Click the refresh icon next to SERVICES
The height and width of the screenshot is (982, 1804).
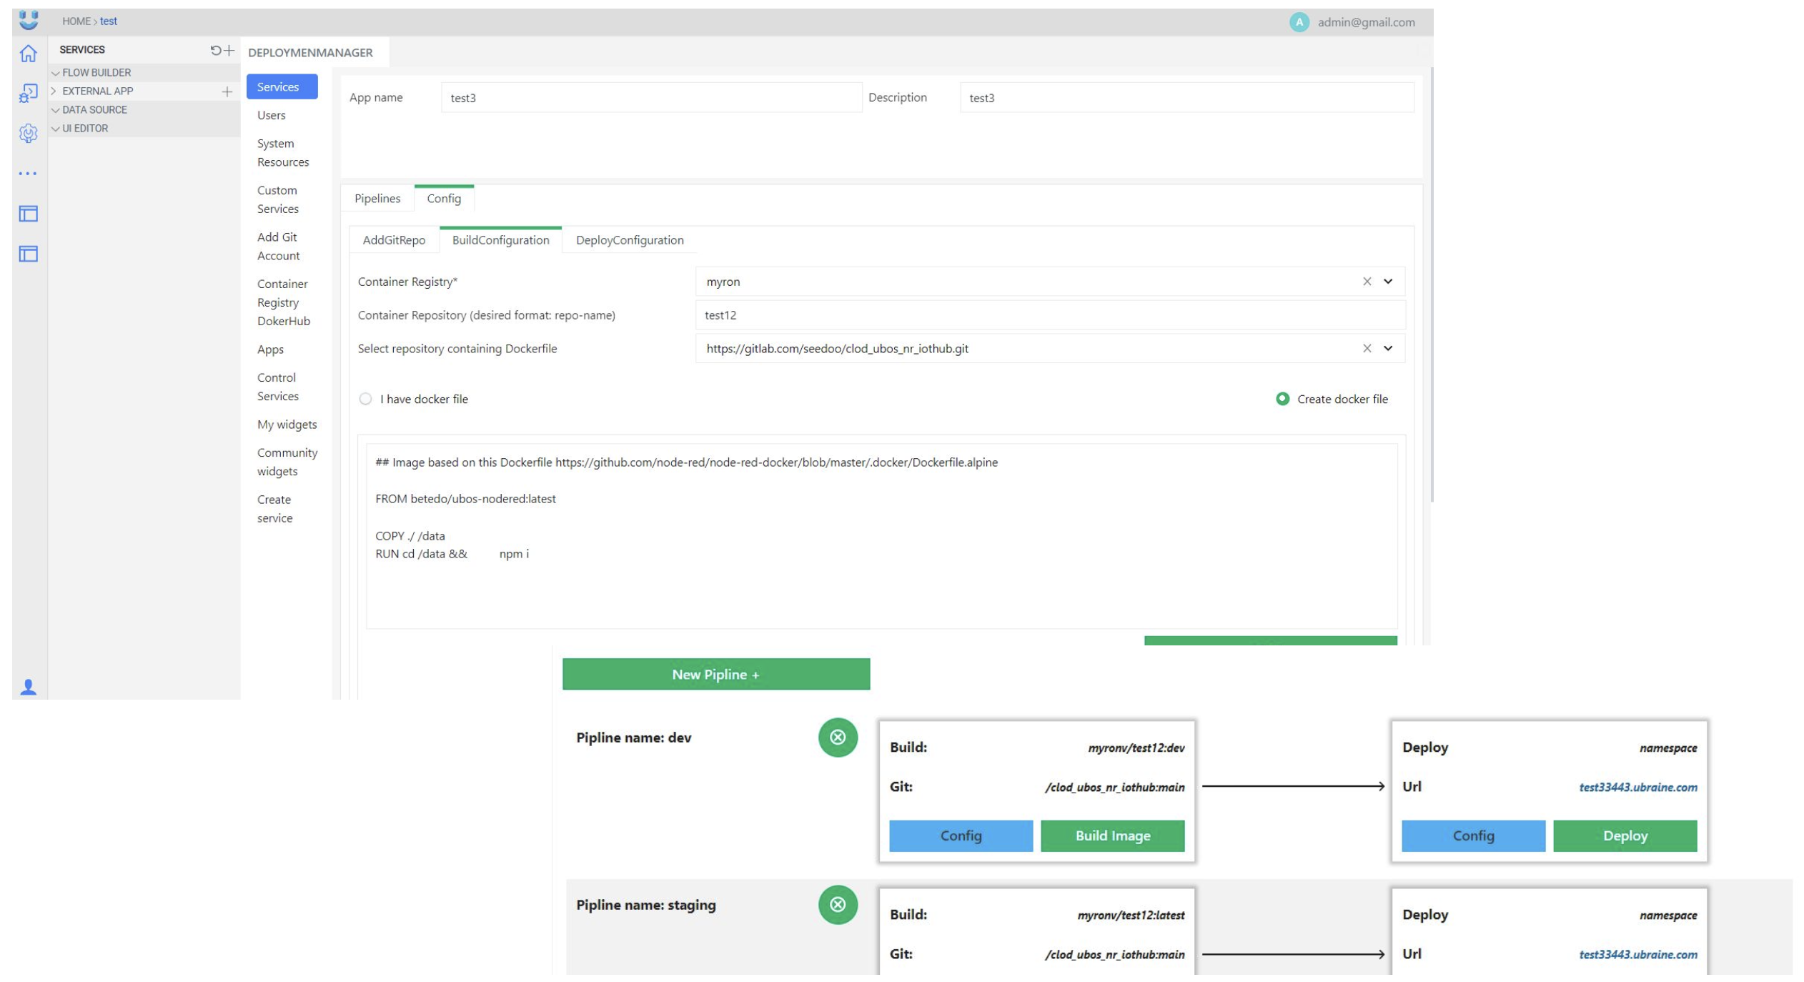click(x=214, y=49)
